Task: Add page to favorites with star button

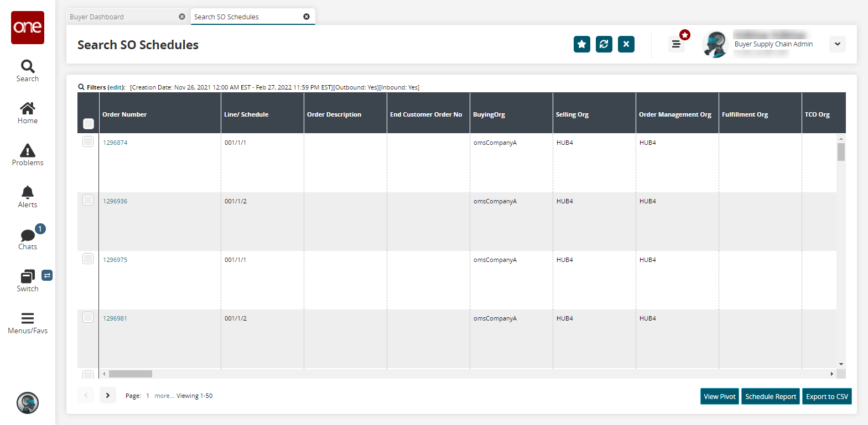Action: (x=582, y=44)
